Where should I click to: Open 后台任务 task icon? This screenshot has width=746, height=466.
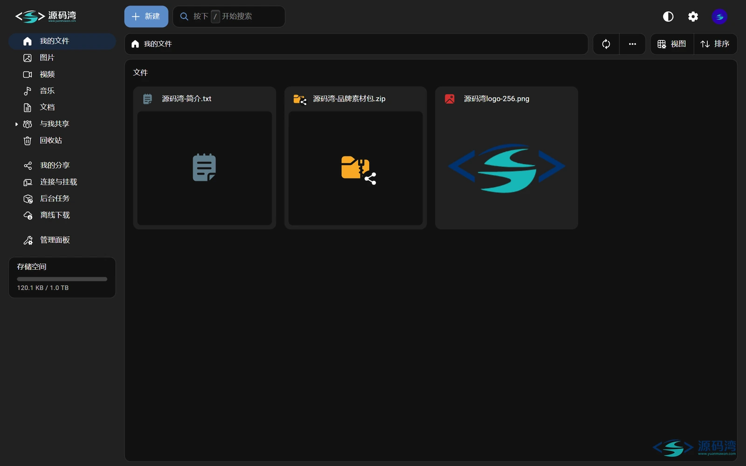(x=28, y=199)
